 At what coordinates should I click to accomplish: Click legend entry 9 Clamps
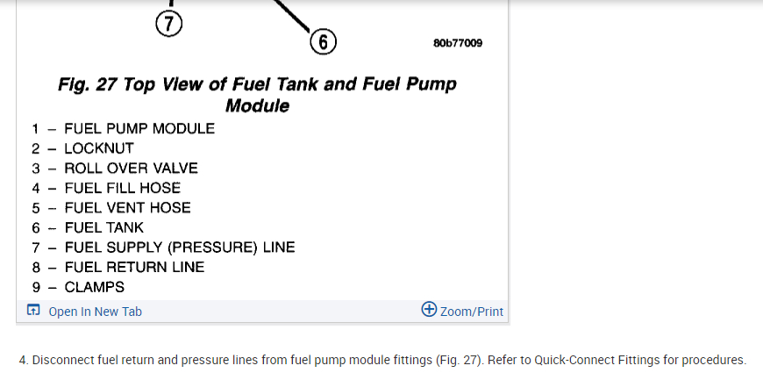coord(94,287)
